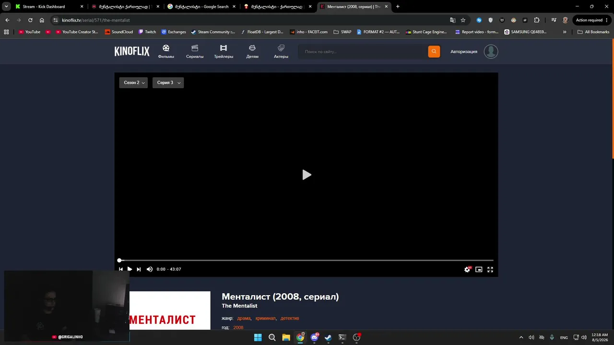The width and height of the screenshot is (614, 345).
Task: Open the user profile avatar
Action: 491,52
